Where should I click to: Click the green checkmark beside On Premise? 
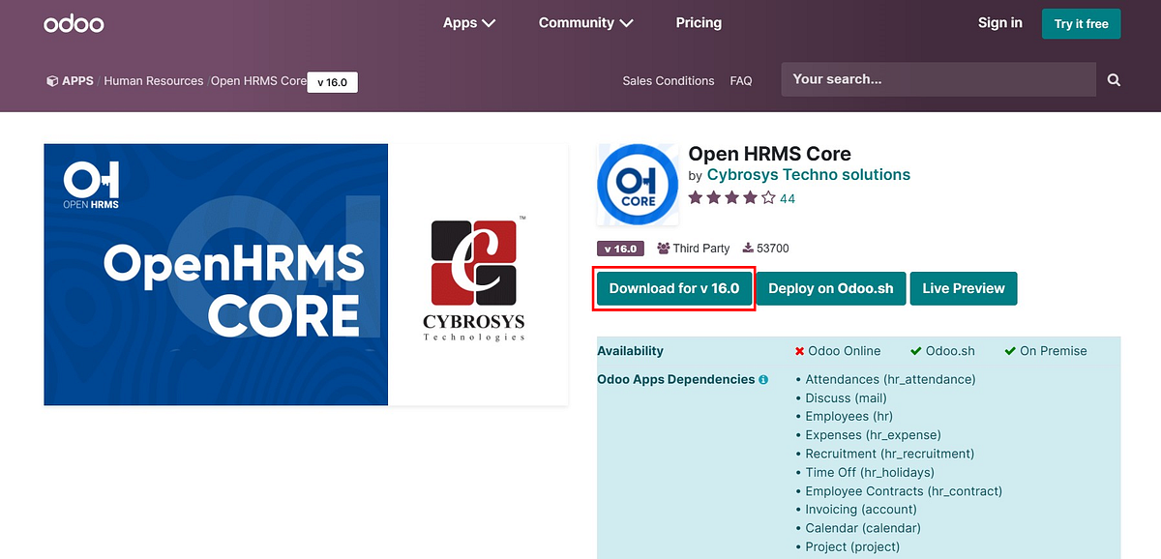tap(1010, 350)
